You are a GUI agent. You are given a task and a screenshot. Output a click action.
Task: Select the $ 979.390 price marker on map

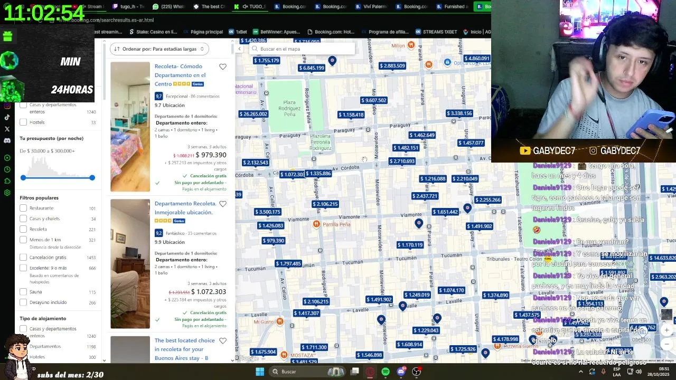(274, 241)
